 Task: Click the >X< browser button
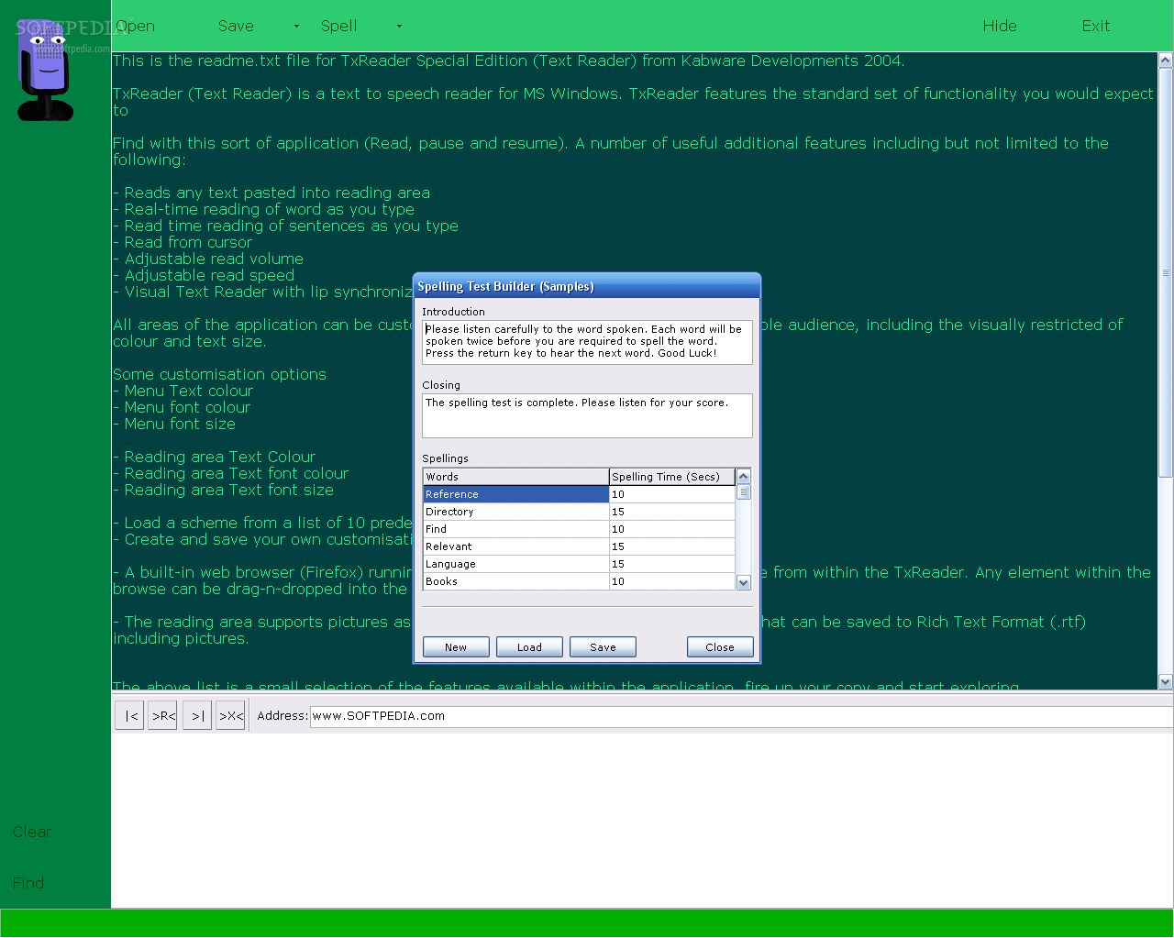(x=231, y=716)
